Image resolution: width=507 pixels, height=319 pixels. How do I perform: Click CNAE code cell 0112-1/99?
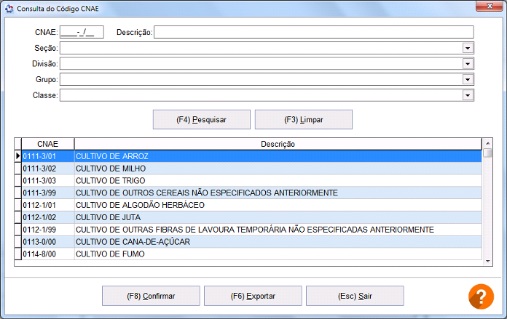pyautogui.click(x=48, y=230)
